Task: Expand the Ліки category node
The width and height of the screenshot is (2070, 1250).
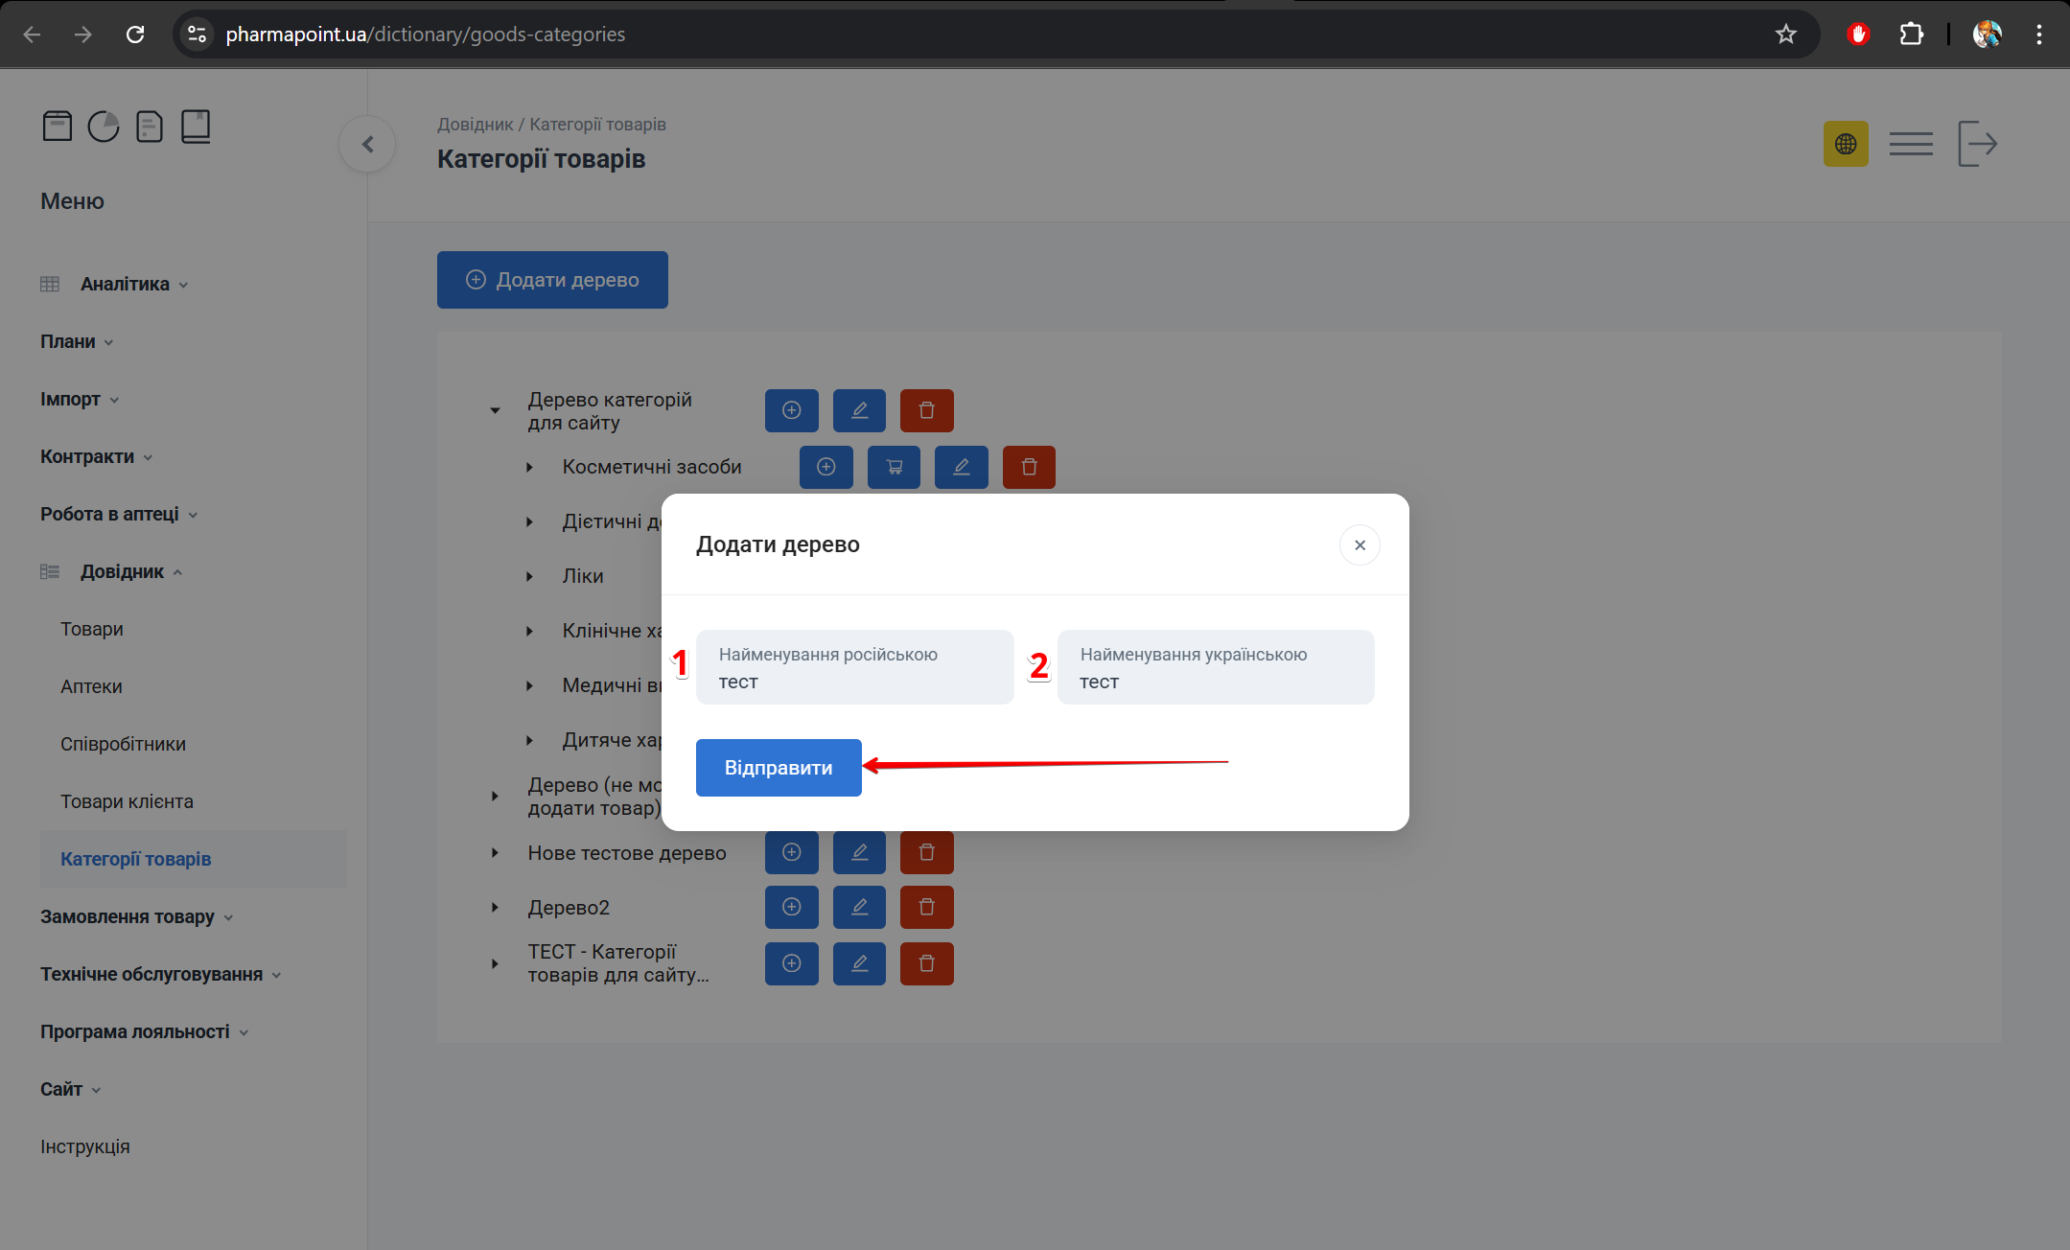Action: click(x=529, y=576)
